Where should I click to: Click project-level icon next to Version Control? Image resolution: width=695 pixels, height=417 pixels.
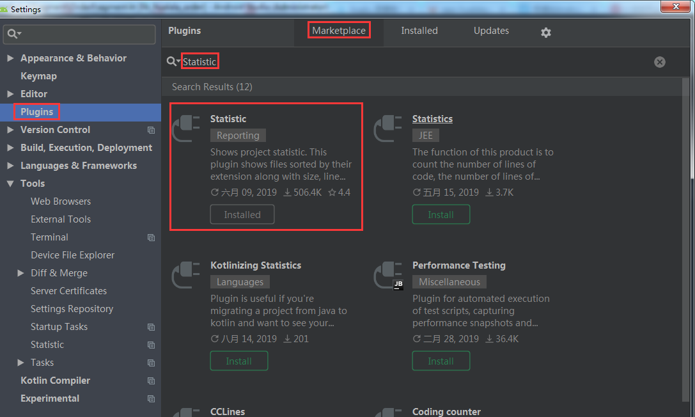[151, 130]
